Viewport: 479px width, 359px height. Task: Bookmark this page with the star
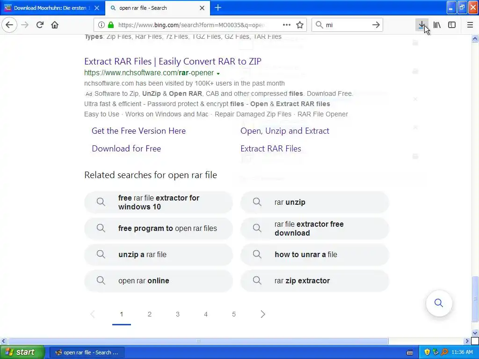(300, 25)
